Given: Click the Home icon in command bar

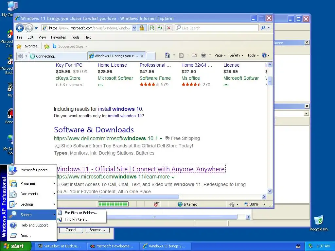Looking at the screenshot, I should coord(167,55).
